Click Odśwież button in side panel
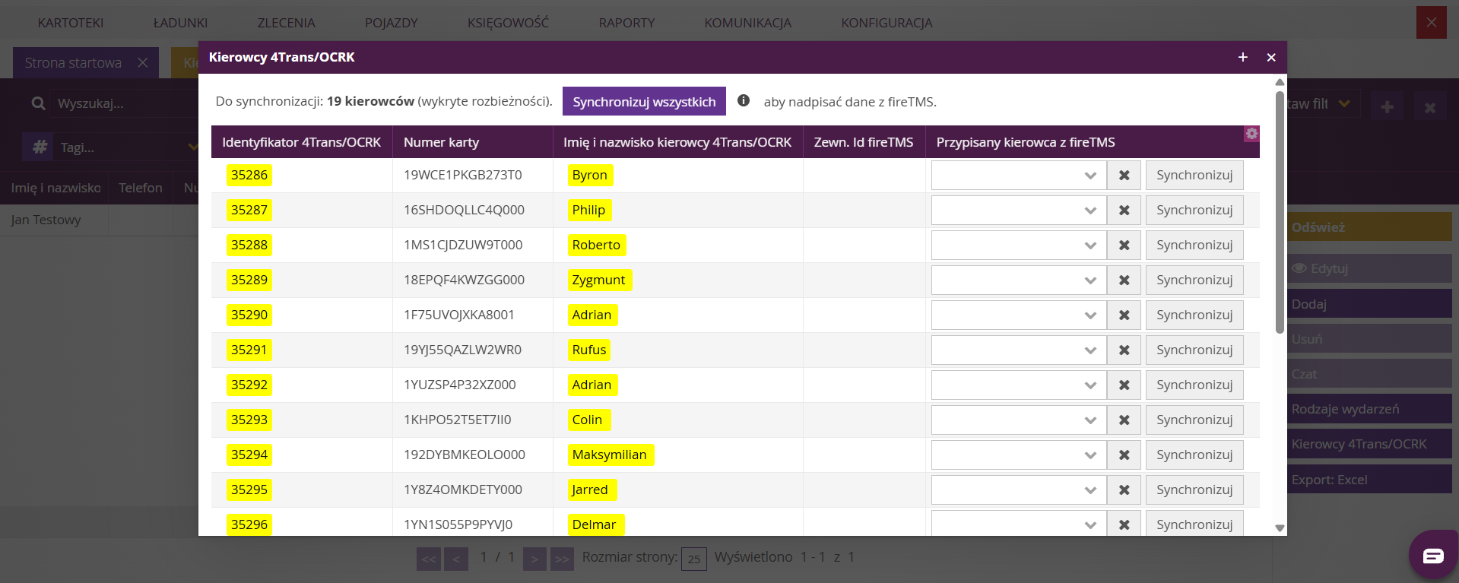1459x583 pixels. [x=1369, y=227]
